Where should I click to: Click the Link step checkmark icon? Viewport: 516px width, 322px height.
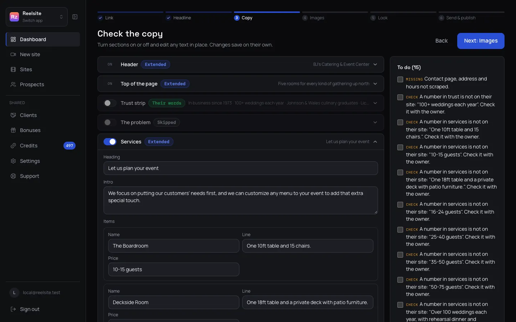click(100, 18)
